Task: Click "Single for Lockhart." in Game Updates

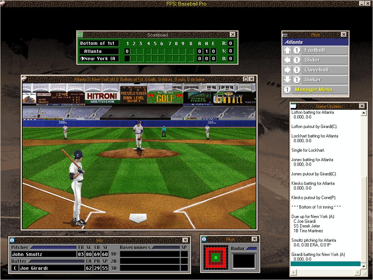Action: (x=308, y=150)
